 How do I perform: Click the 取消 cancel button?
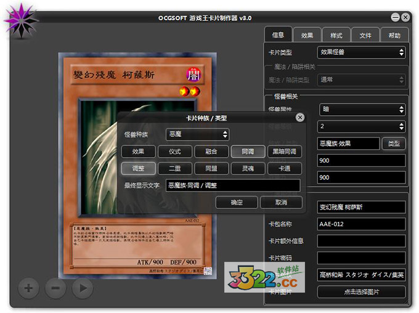pyautogui.click(x=281, y=202)
